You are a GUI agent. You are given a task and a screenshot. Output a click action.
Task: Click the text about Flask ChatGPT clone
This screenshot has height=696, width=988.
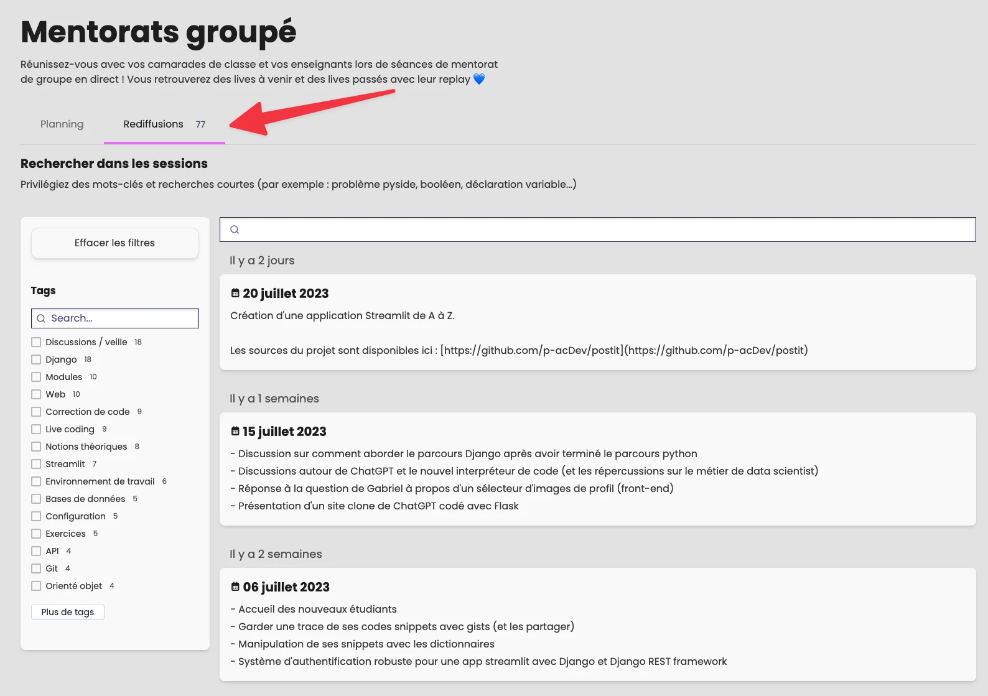tap(375, 506)
